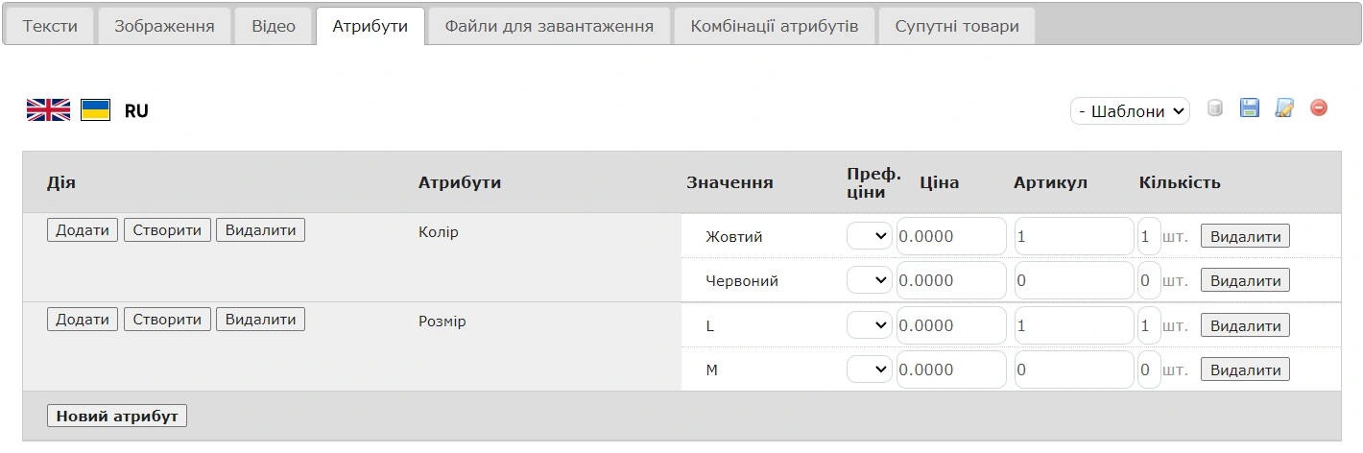This screenshot has width=1363, height=453.
Task: Go to Супутні товари tab
Action: click(x=957, y=27)
